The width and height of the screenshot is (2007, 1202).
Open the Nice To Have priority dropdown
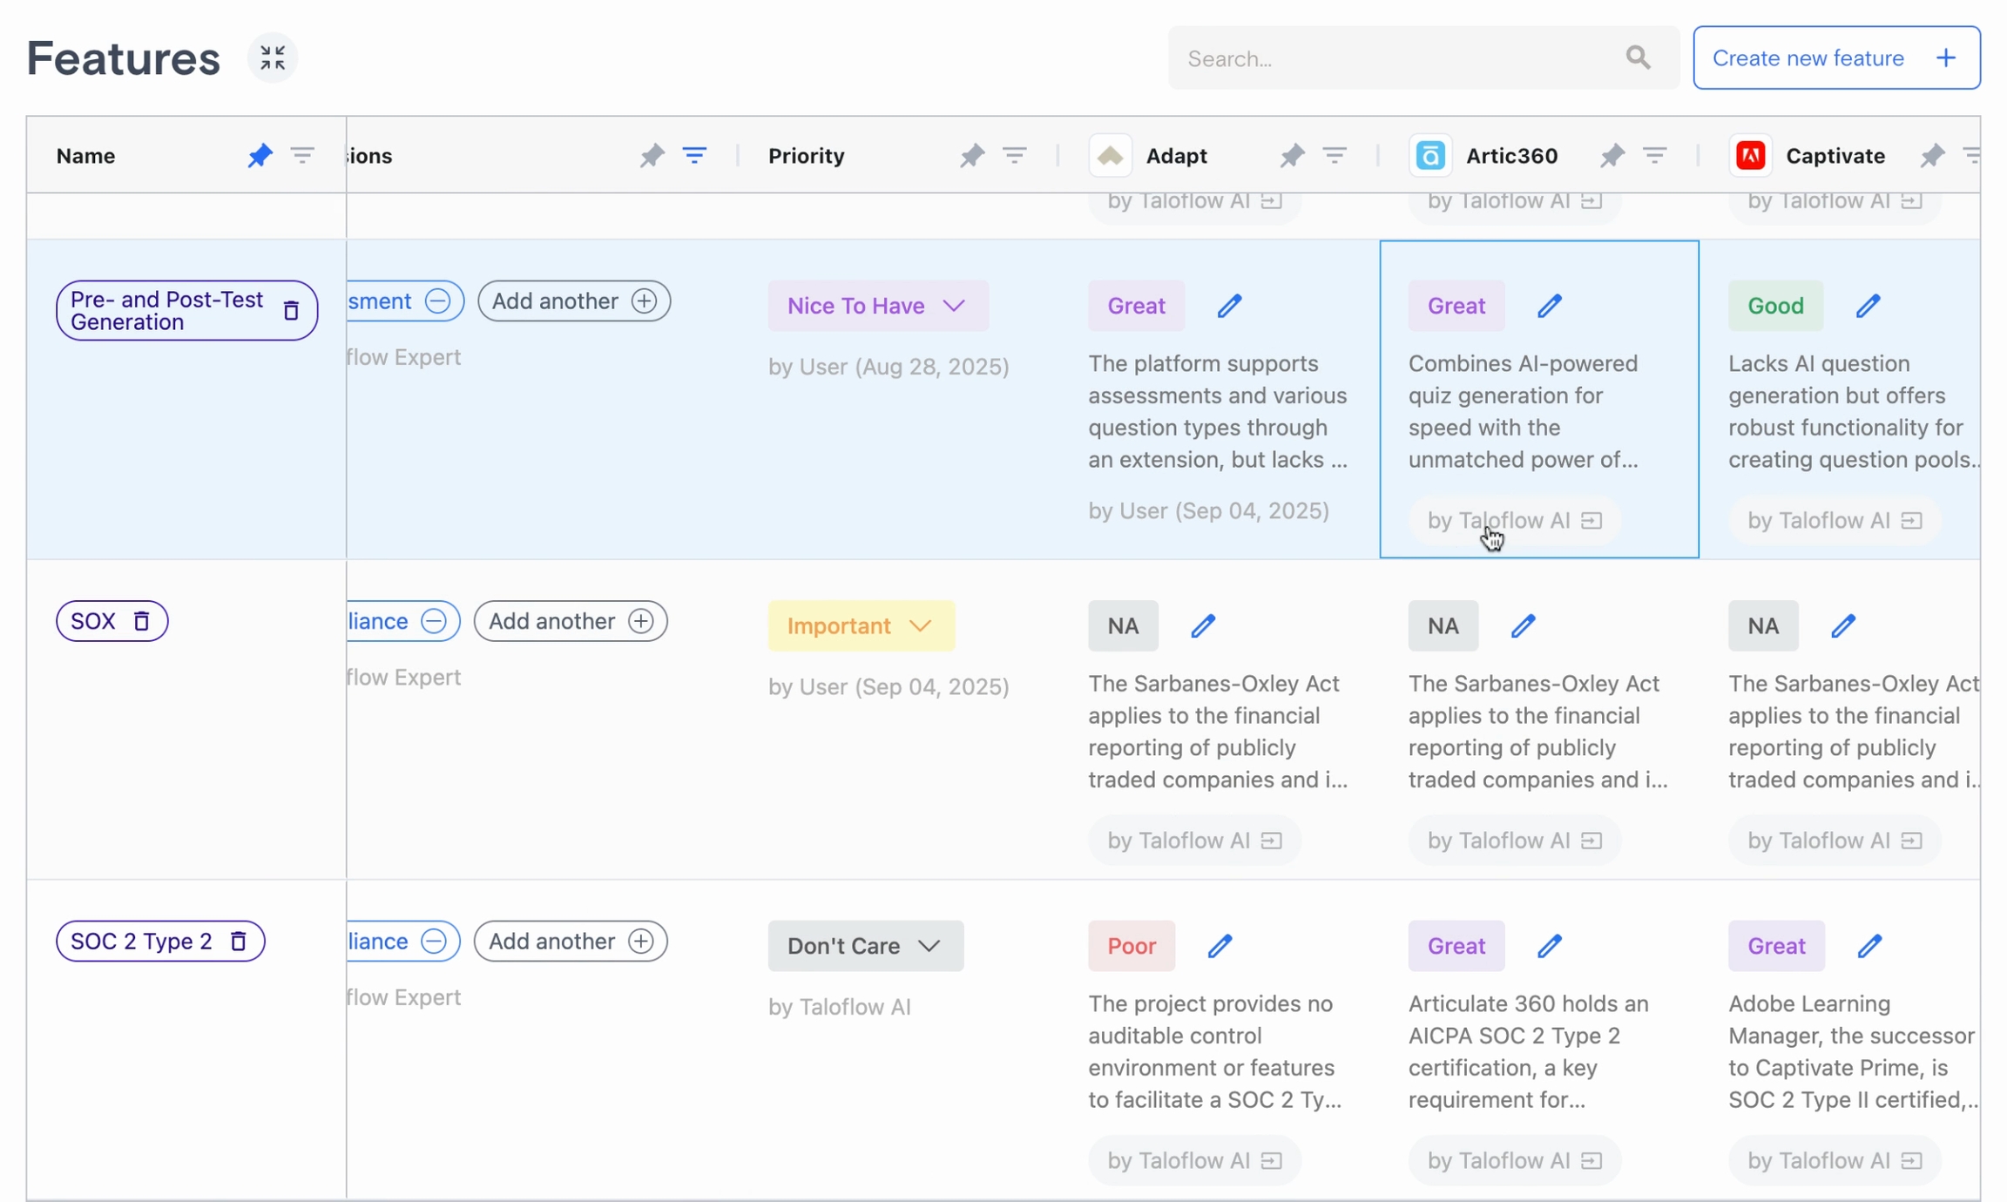pos(877,306)
